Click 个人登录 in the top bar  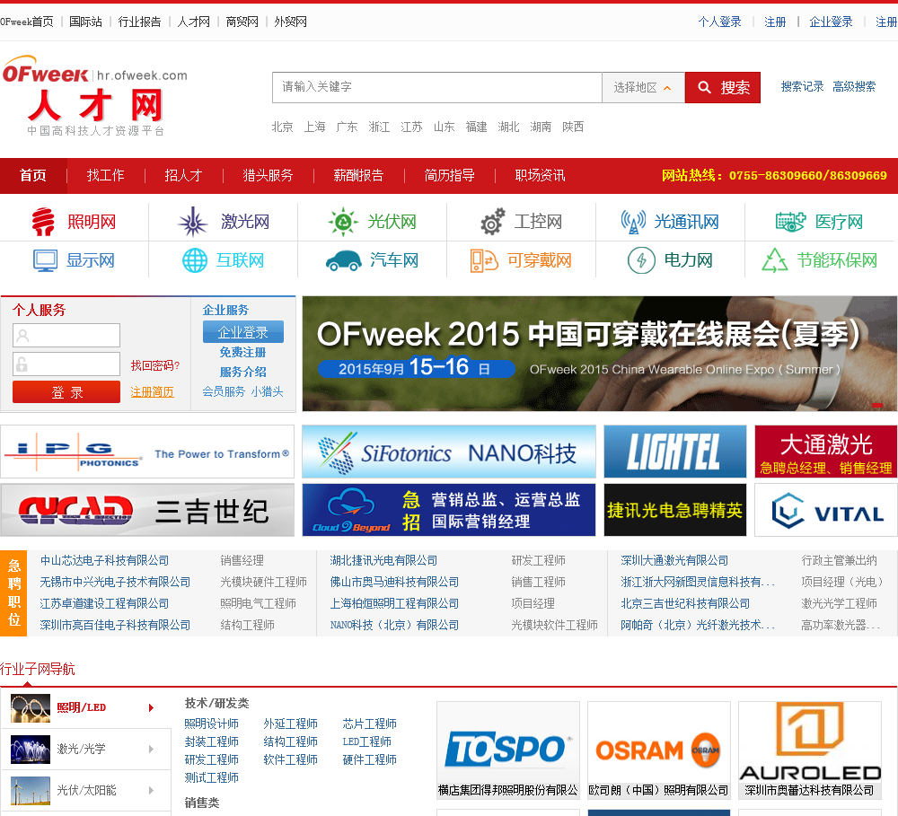720,22
